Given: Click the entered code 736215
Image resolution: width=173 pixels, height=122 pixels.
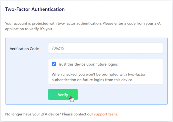Looking at the screenshot, I should coord(58,48).
